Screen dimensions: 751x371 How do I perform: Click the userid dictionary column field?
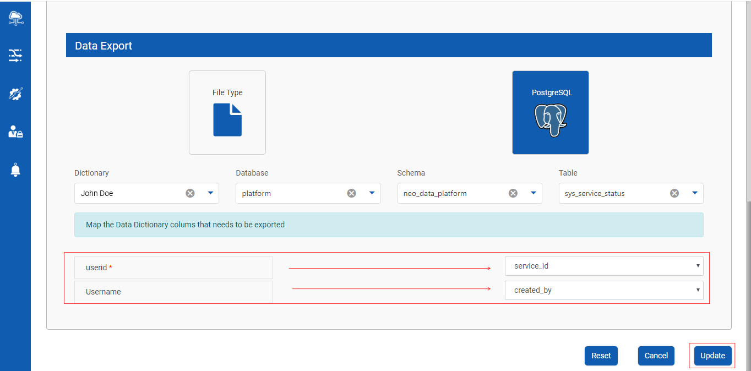click(x=173, y=268)
